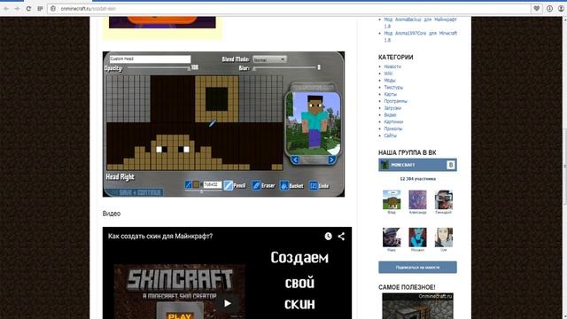Open the Сайты category link

click(x=390, y=136)
